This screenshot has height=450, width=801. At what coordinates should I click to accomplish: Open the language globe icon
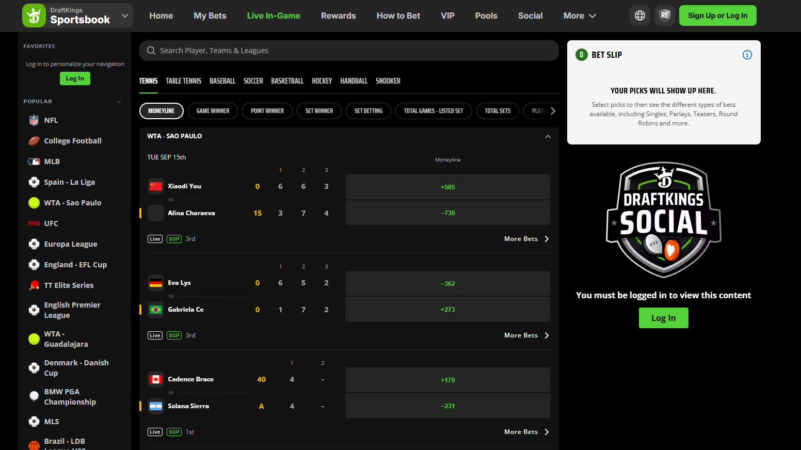(x=640, y=15)
